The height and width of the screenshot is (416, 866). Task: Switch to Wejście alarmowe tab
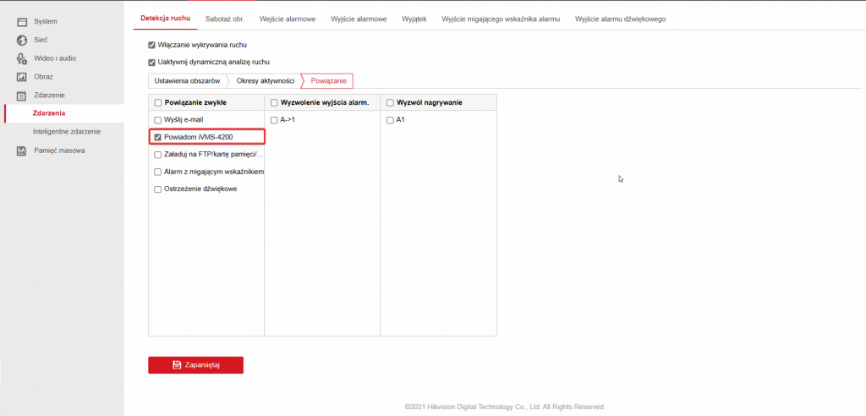tap(287, 18)
